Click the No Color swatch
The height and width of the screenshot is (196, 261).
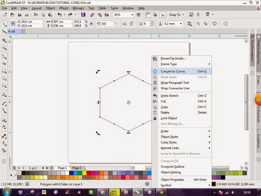pyautogui.click(x=19, y=173)
